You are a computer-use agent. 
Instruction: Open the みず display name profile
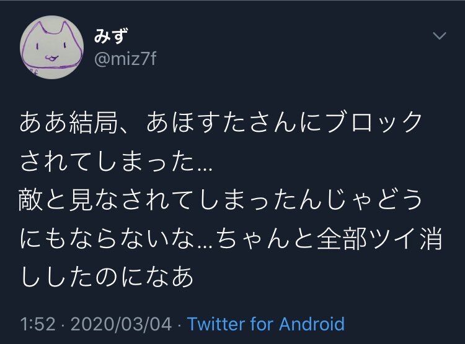tap(111, 36)
